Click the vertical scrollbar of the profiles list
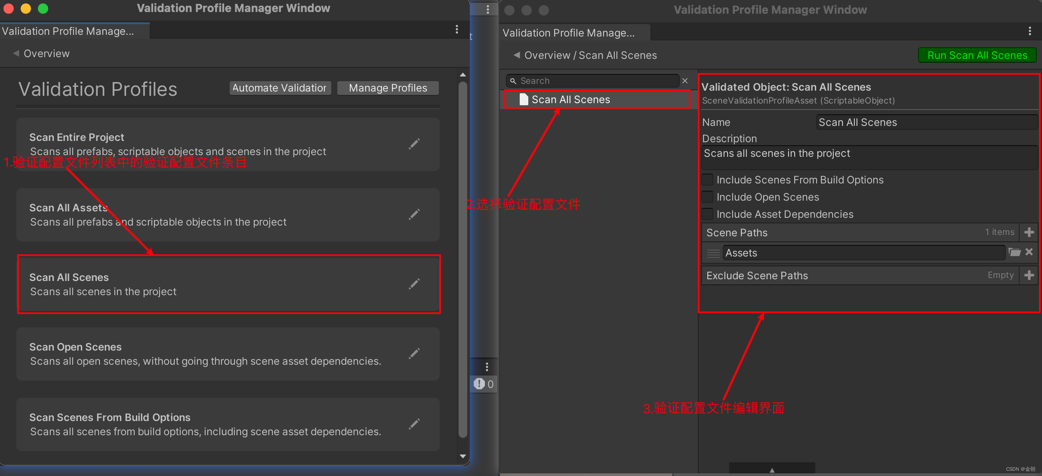Image resolution: width=1042 pixels, height=476 pixels. pyautogui.click(x=463, y=259)
